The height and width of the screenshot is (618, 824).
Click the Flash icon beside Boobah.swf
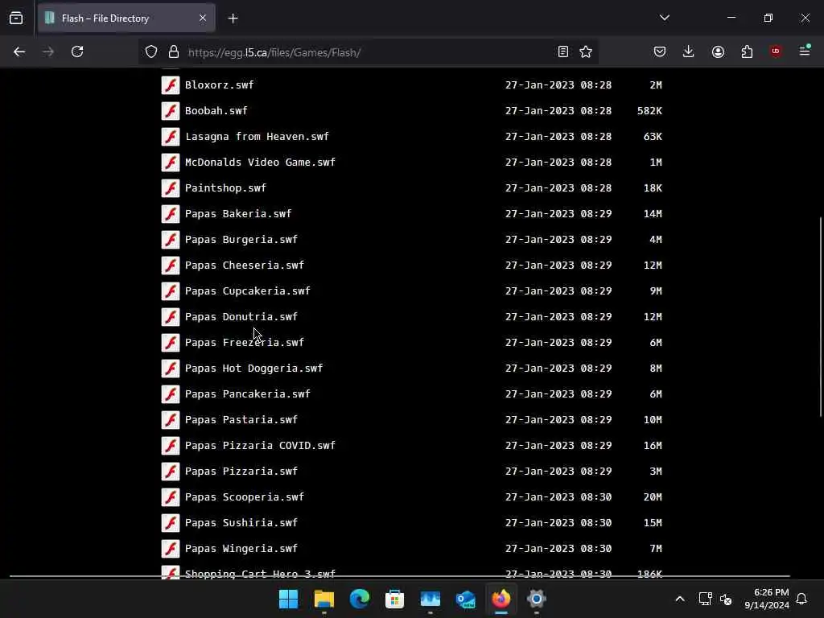coord(171,111)
